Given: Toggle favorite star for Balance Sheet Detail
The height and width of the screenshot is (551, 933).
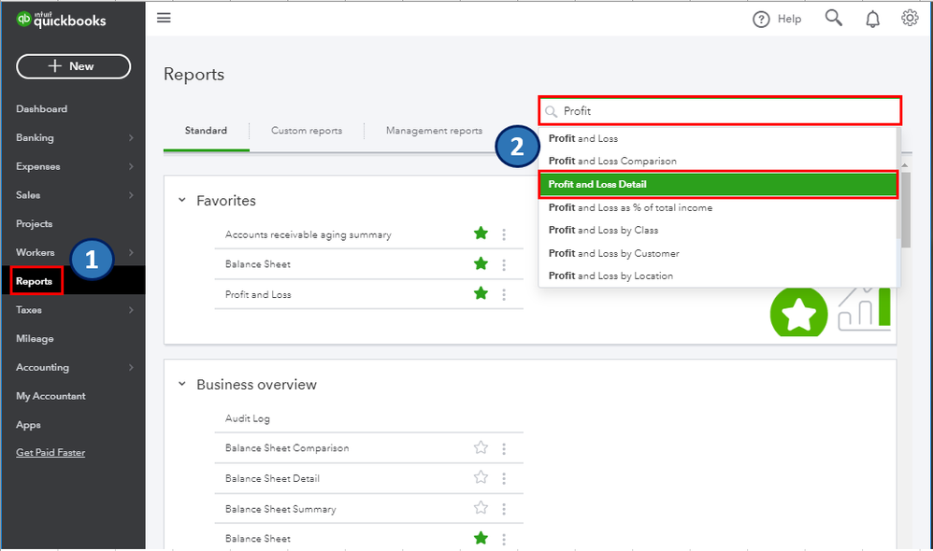Looking at the screenshot, I should point(481,477).
